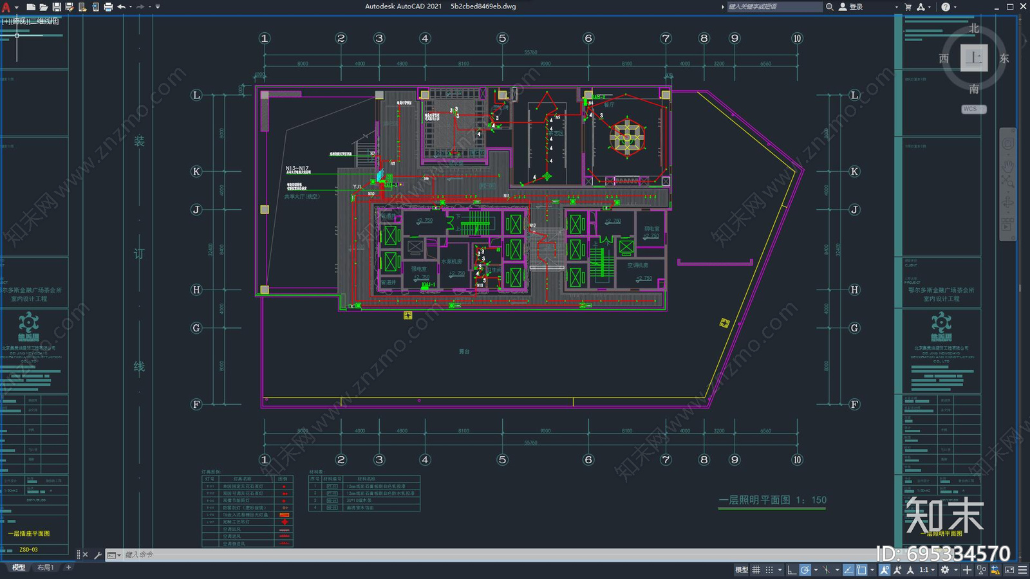This screenshot has height=579, width=1030.
Task: Add a new layout with plus tab
Action: [68, 567]
